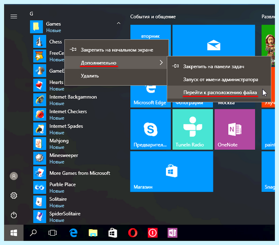Click the Chess label
279x245 pixels.
[55, 41]
